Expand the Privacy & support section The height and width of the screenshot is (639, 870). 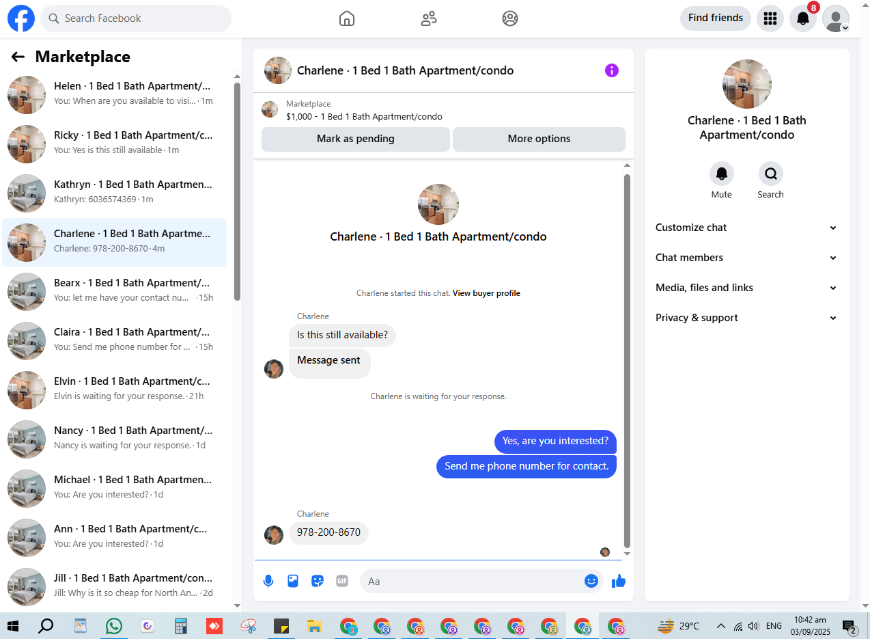point(746,318)
